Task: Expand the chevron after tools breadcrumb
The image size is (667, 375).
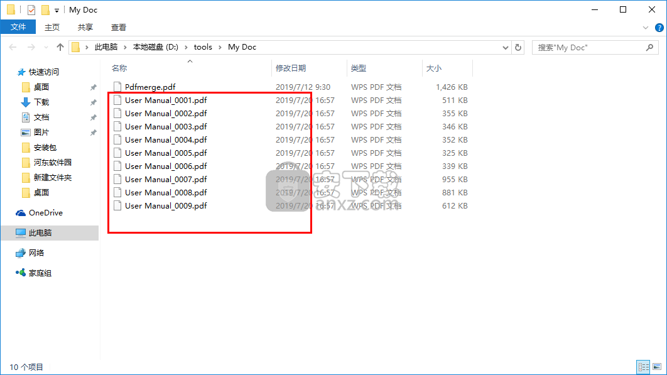Action: click(220, 47)
